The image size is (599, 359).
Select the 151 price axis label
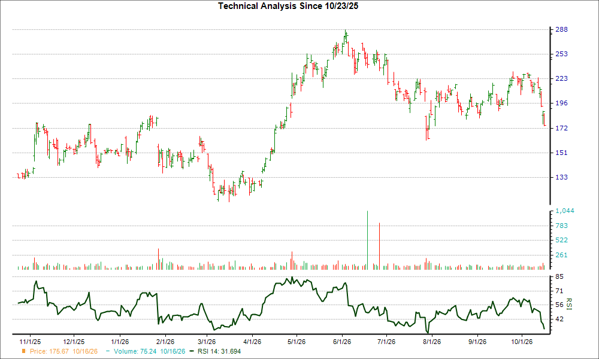click(561, 153)
